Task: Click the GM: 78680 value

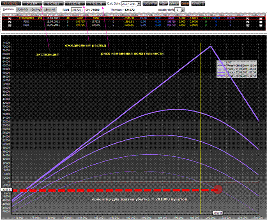Action: [x=92, y=10]
